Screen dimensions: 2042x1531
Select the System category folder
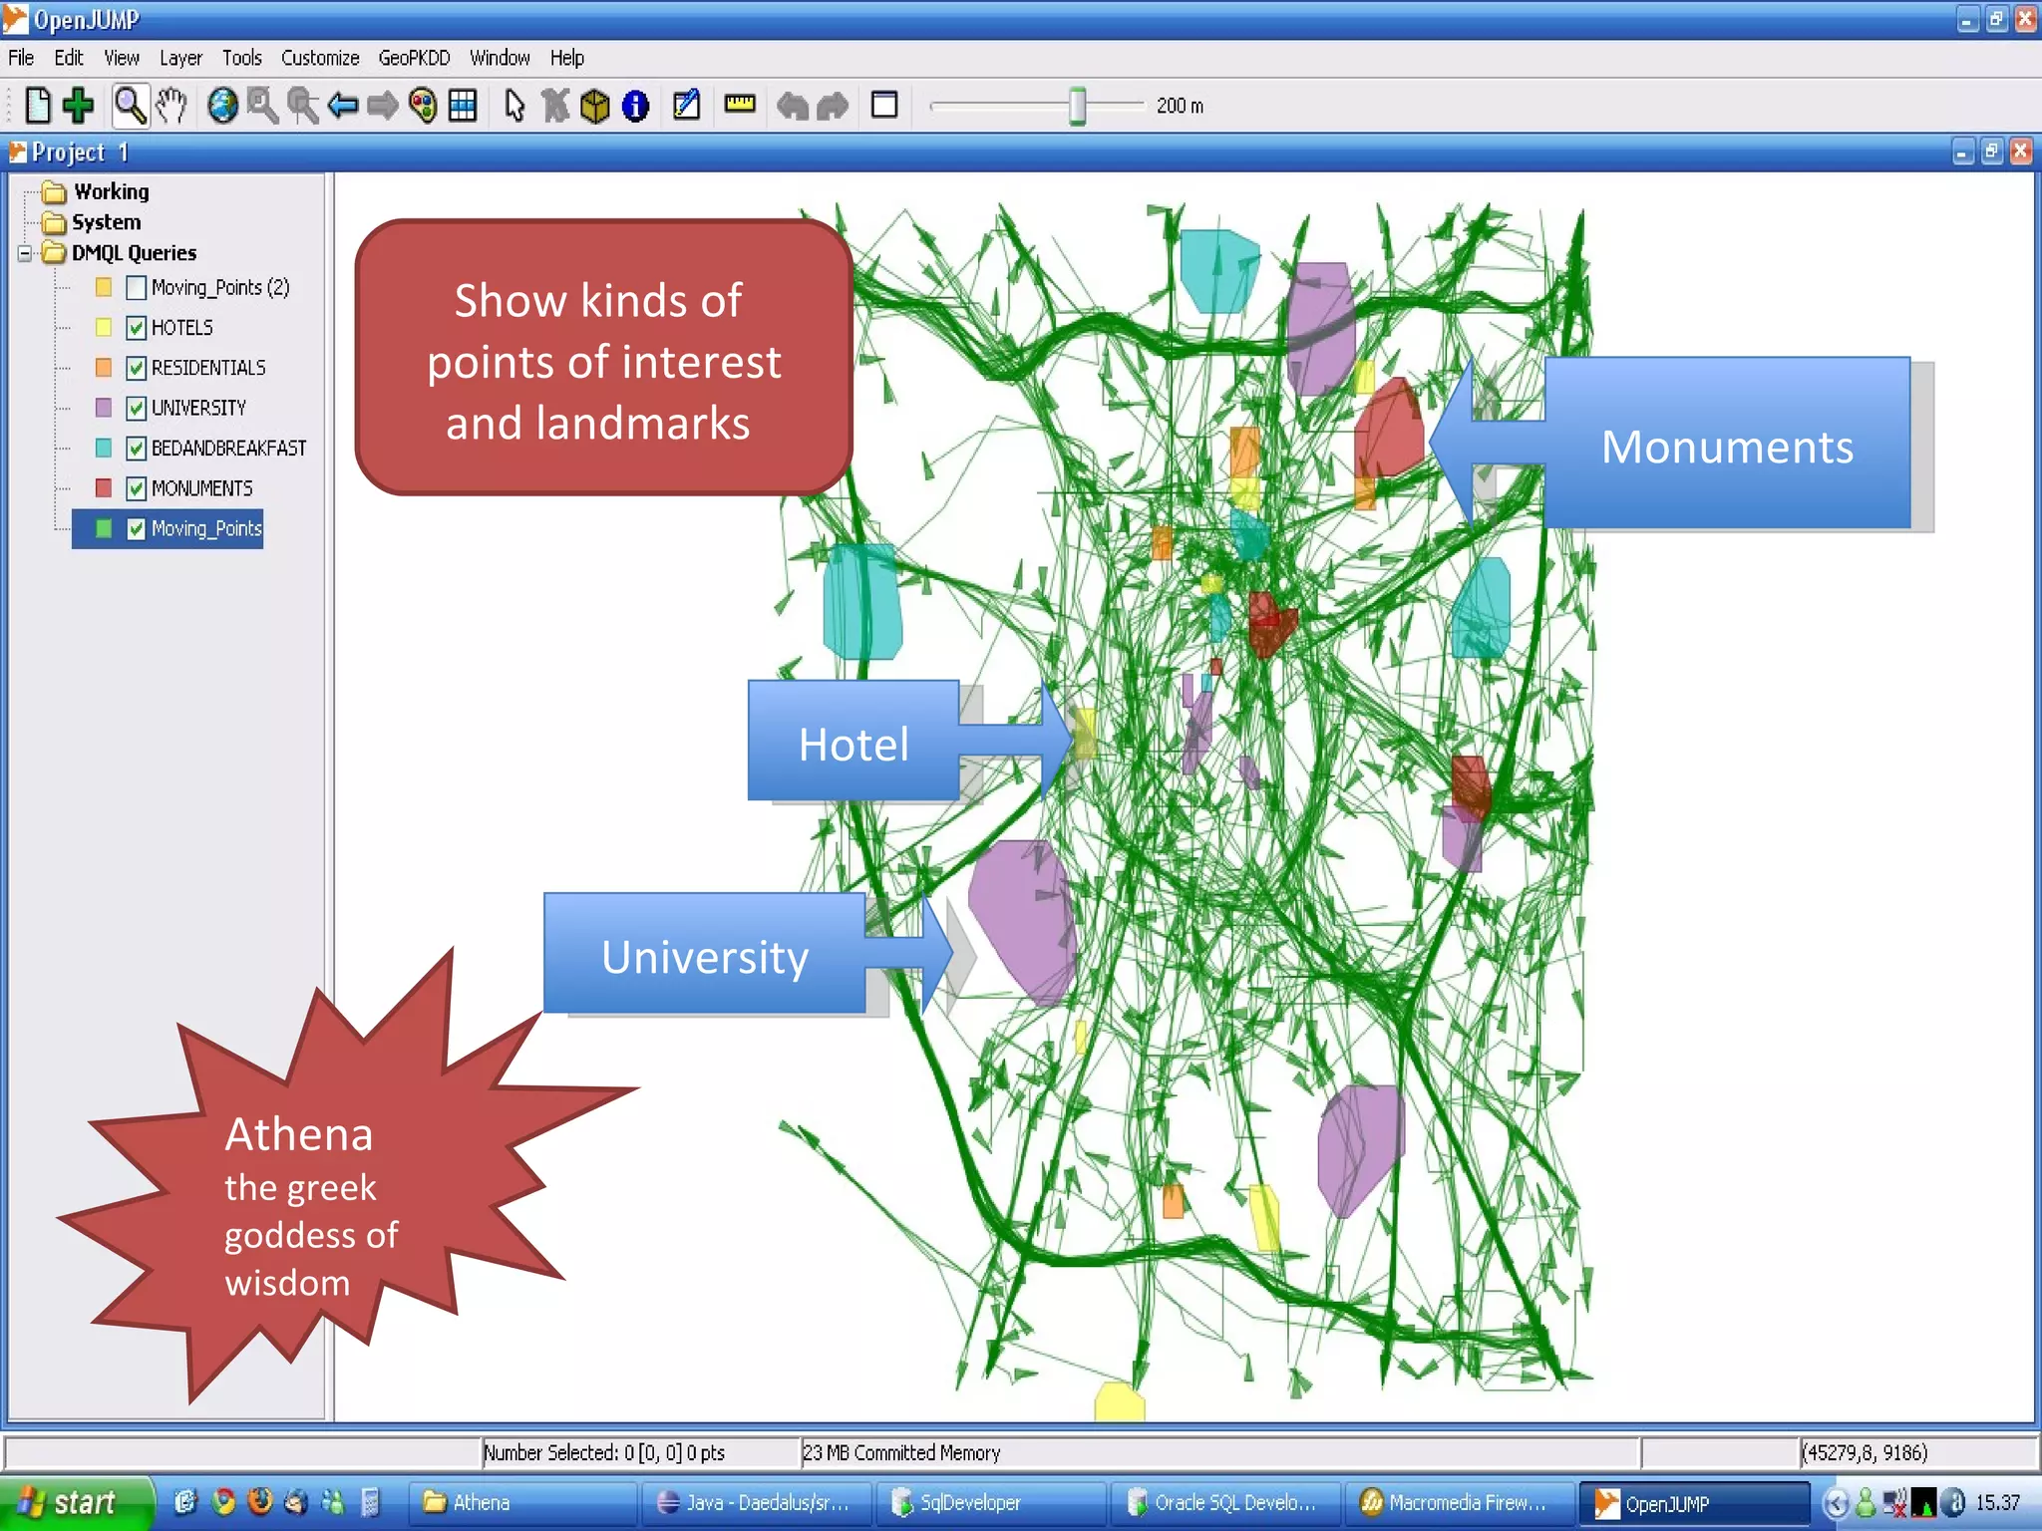[106, 222]
